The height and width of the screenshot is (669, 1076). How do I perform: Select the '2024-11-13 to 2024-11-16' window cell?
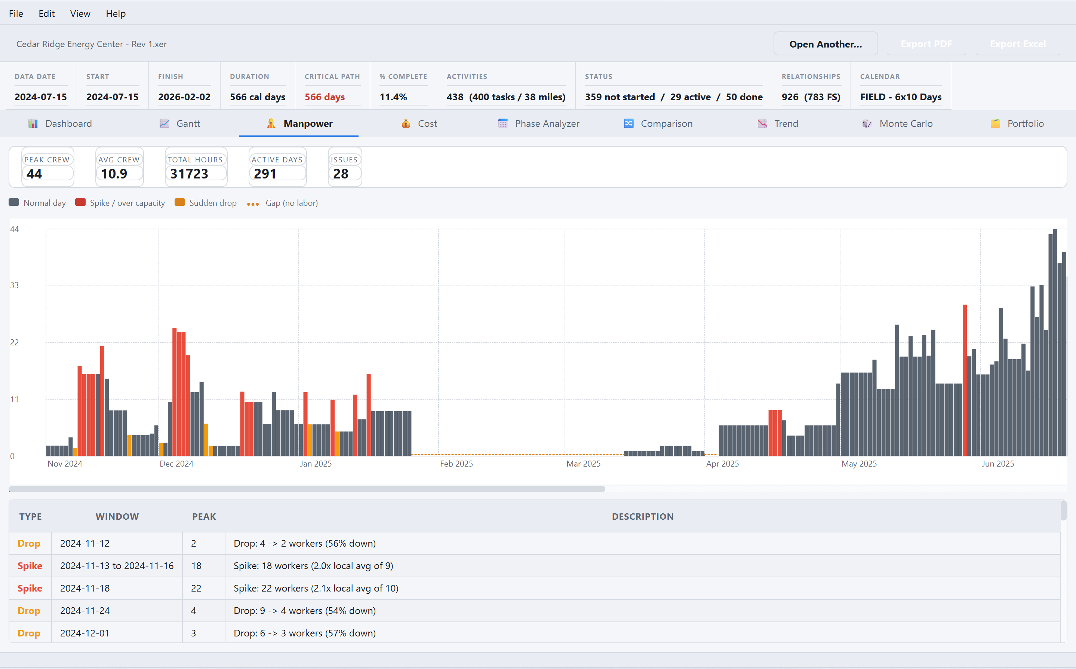[x=117, y=566]
